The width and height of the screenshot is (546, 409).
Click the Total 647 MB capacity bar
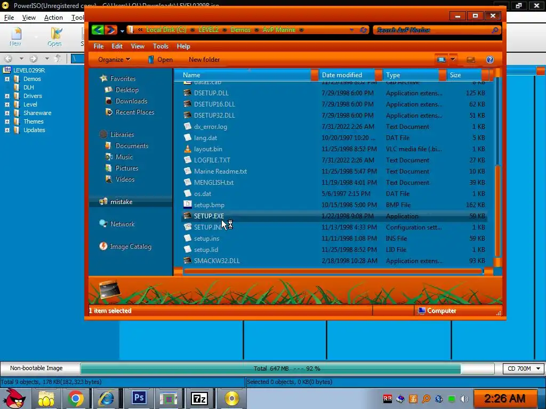[x=287, y=369]
